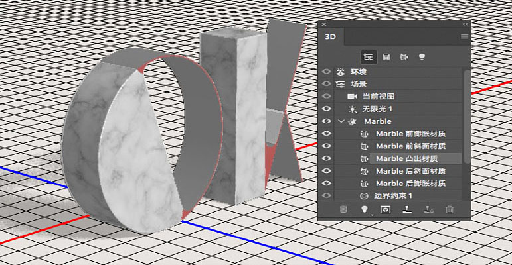The image size is (512, 265).
Task: Add new object to scene button
Action: coord(343,209)
